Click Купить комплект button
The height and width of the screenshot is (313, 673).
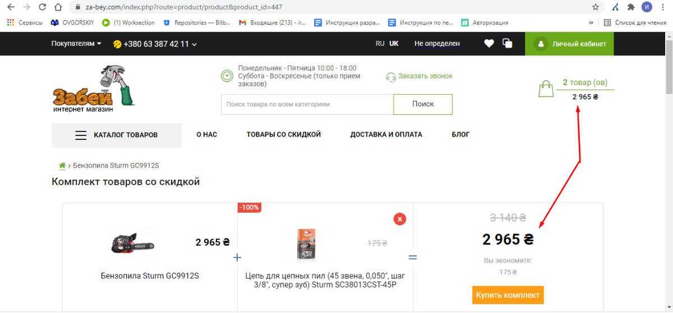(508, 295)
